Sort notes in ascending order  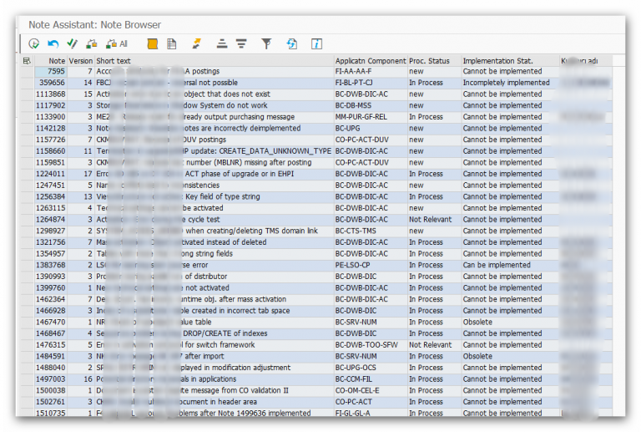(x=221, y=43)
